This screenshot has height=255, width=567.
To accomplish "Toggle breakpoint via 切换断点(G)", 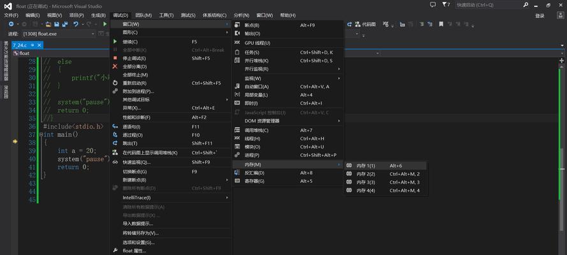I will 170,171.
